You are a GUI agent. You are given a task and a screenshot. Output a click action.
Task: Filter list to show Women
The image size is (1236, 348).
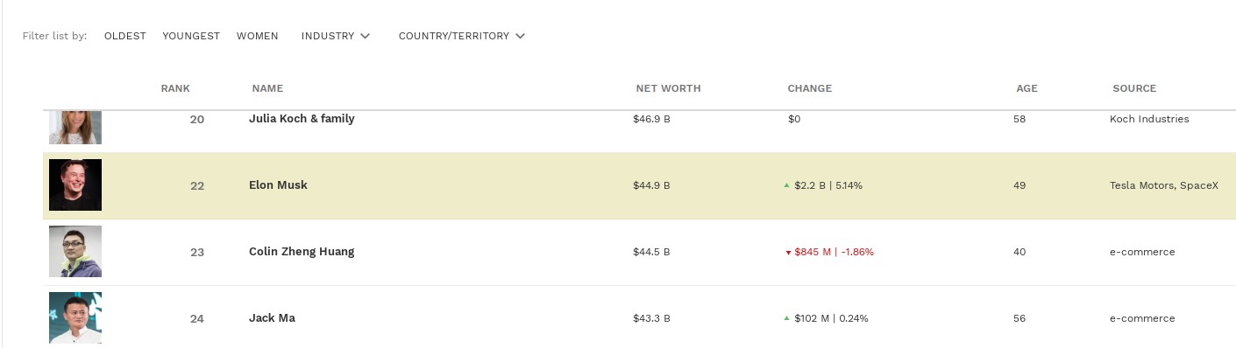click(258, 36)
